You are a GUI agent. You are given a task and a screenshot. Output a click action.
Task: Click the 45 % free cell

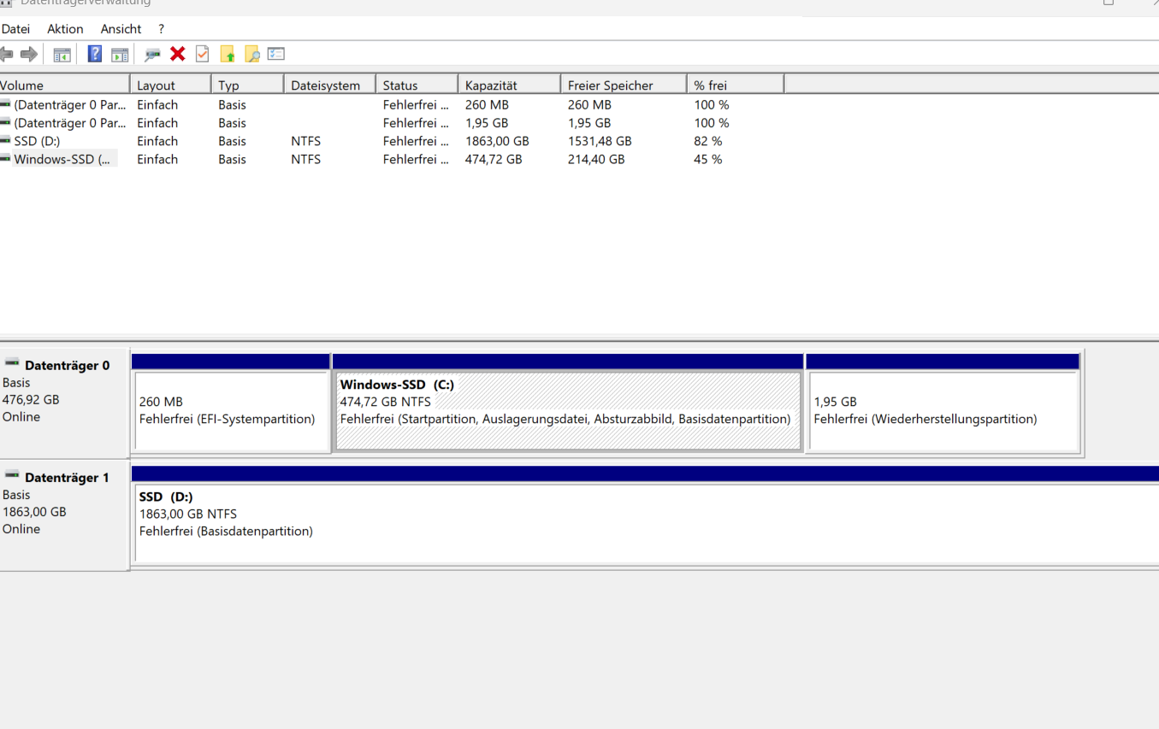tap(708, 159)
